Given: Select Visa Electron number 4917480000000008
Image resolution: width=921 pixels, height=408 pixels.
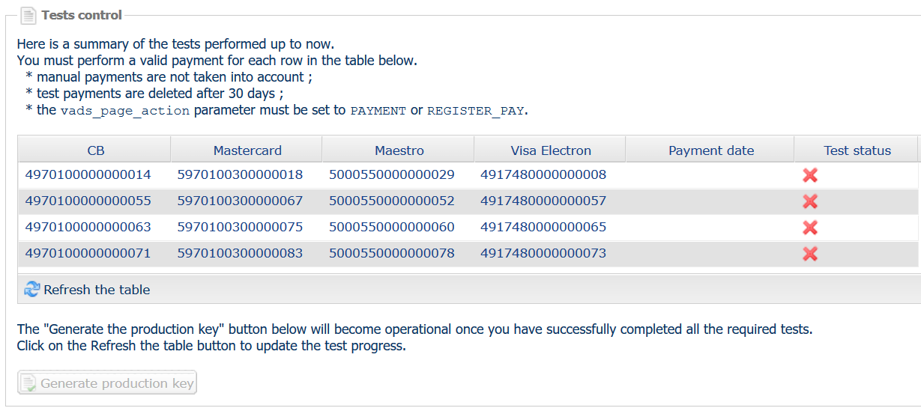Looking at the screenshot, I should click(543, 175).
